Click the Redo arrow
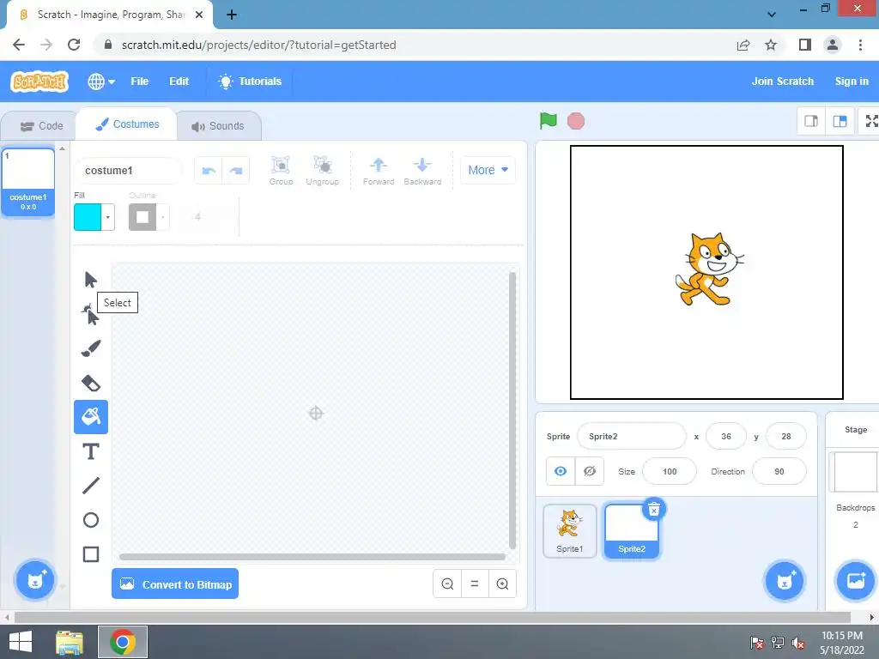The width and height of the screenshot is (879, 659). click(x=236, y=171)
